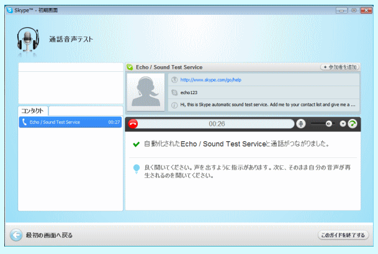
Task: Minimize the Skype window
Action: (x=341, y=11)
